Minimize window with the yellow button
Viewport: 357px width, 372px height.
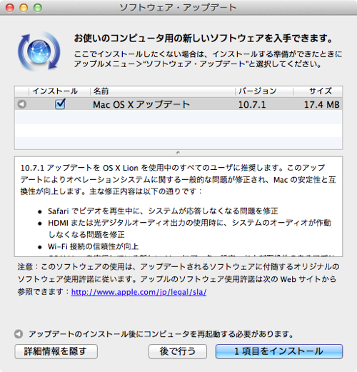[x=24, y=8]
